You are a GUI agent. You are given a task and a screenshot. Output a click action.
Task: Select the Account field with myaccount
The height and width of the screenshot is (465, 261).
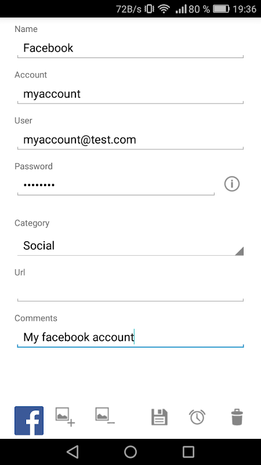pos(130,94)
